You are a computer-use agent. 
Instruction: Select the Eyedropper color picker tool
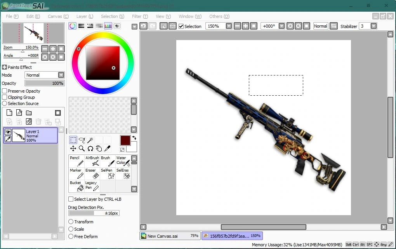click(107, 149)
